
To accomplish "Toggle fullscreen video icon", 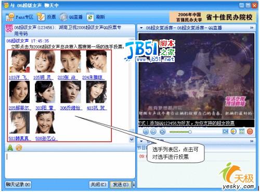I will (x=242, y=131).
